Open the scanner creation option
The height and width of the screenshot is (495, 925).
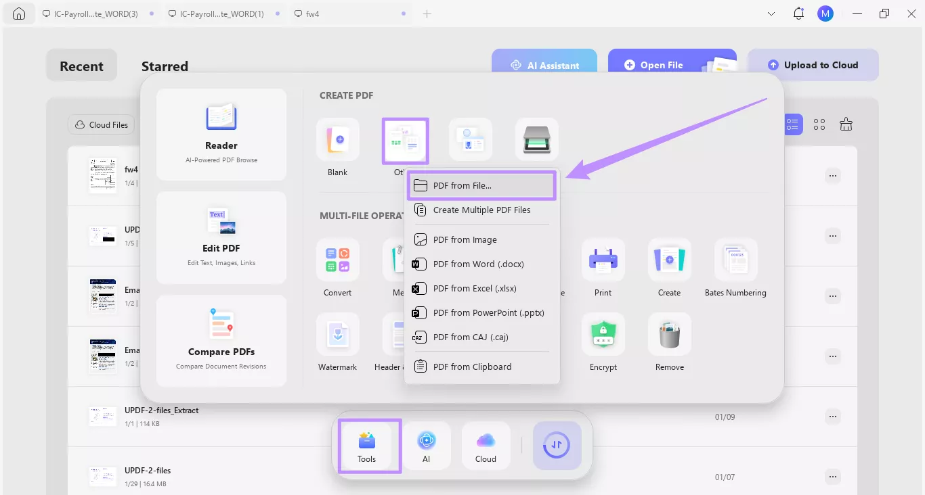536,139
